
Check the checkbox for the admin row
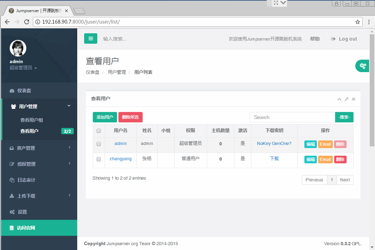tap(99, 144)
